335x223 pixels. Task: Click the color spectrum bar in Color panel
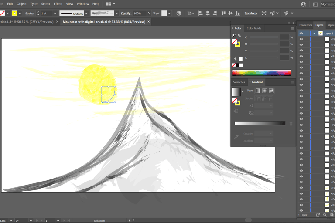coord(262,73)
